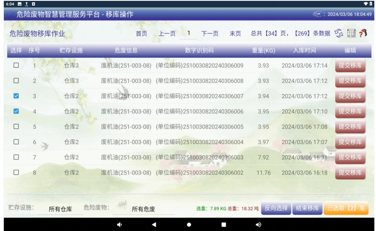Image resolution: width=376 pixels, height=231 pixels.
Task: Go to 下一页 next page
Action: click(x=210, y=34)
